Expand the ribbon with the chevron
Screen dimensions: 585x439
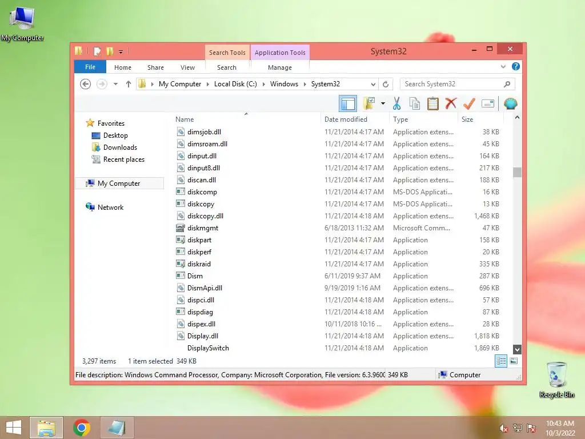coord(503,66)
